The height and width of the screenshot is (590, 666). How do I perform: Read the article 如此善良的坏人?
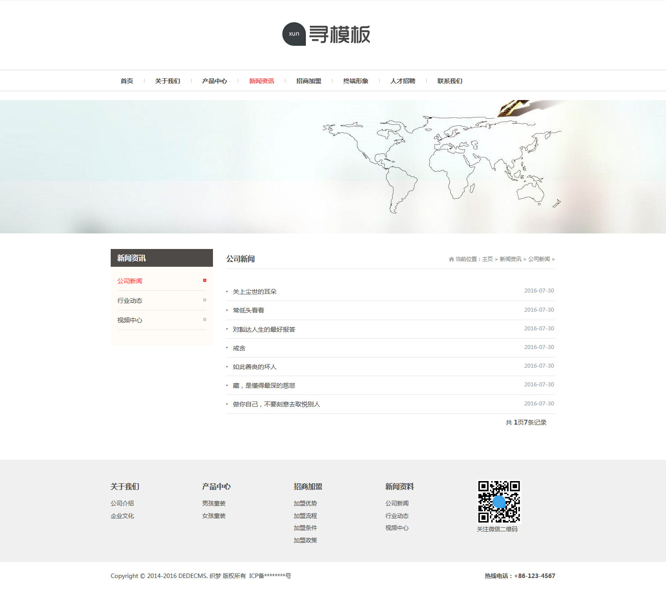(255, 367)
